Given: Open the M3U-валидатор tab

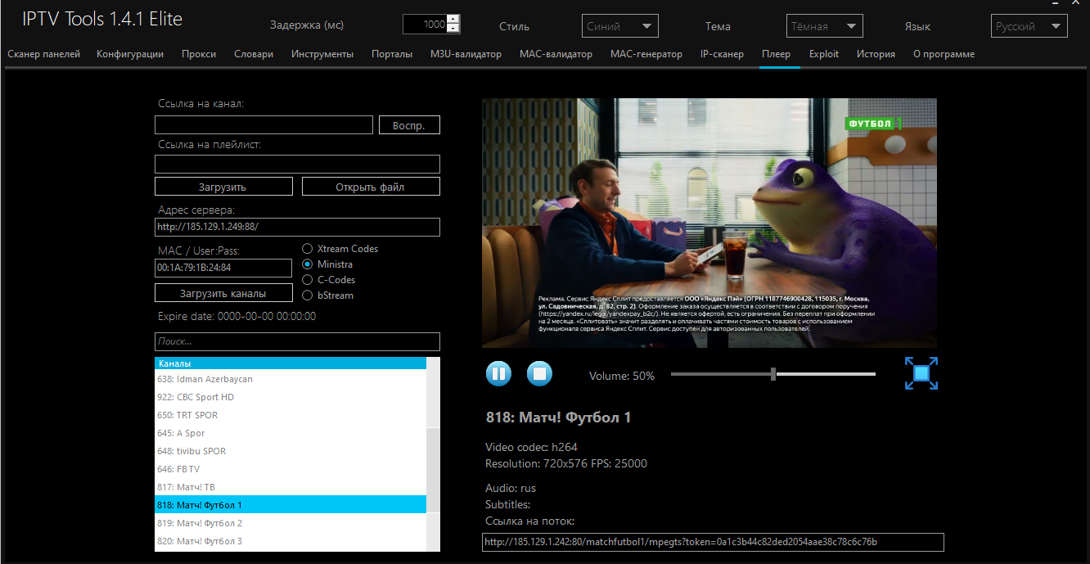Looking at the screenshot, I should pyautogui.click(x=466, y=54).
